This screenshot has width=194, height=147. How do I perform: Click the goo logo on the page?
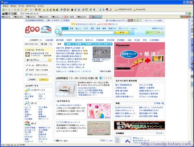pyautogui.click(x=32, y=29)
